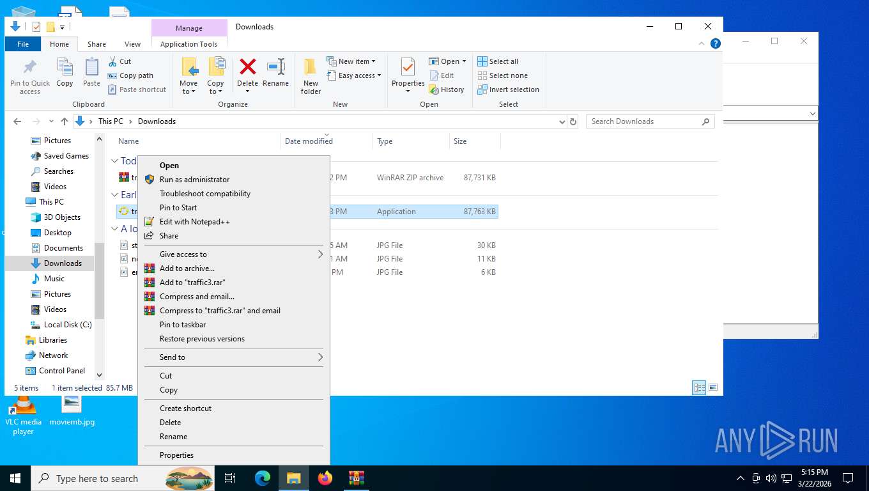The image size is (869, 491).
Task: Click the Size column header
Action: point(475,141)
